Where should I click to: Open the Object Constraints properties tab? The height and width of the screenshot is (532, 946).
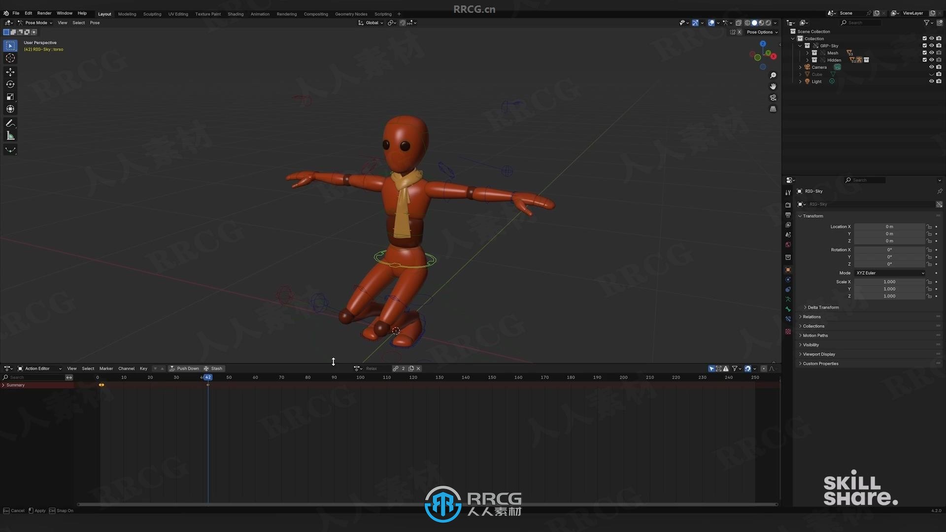788,289
